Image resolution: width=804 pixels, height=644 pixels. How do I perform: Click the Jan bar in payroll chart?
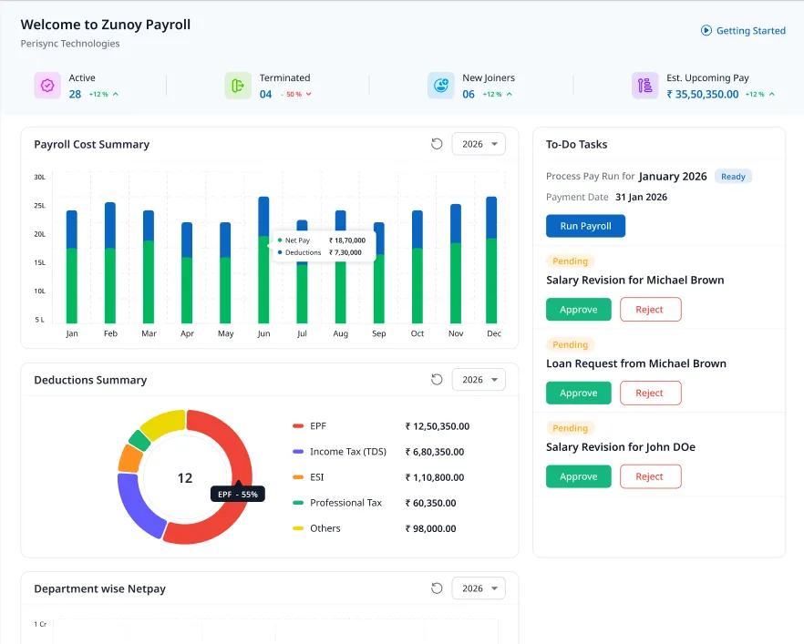coord(72,266)
